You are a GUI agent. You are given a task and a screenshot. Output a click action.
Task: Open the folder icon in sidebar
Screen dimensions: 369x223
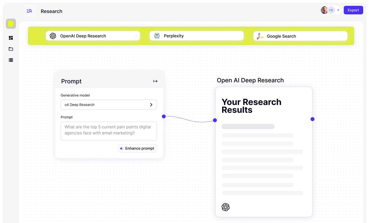tap(11, 49)
